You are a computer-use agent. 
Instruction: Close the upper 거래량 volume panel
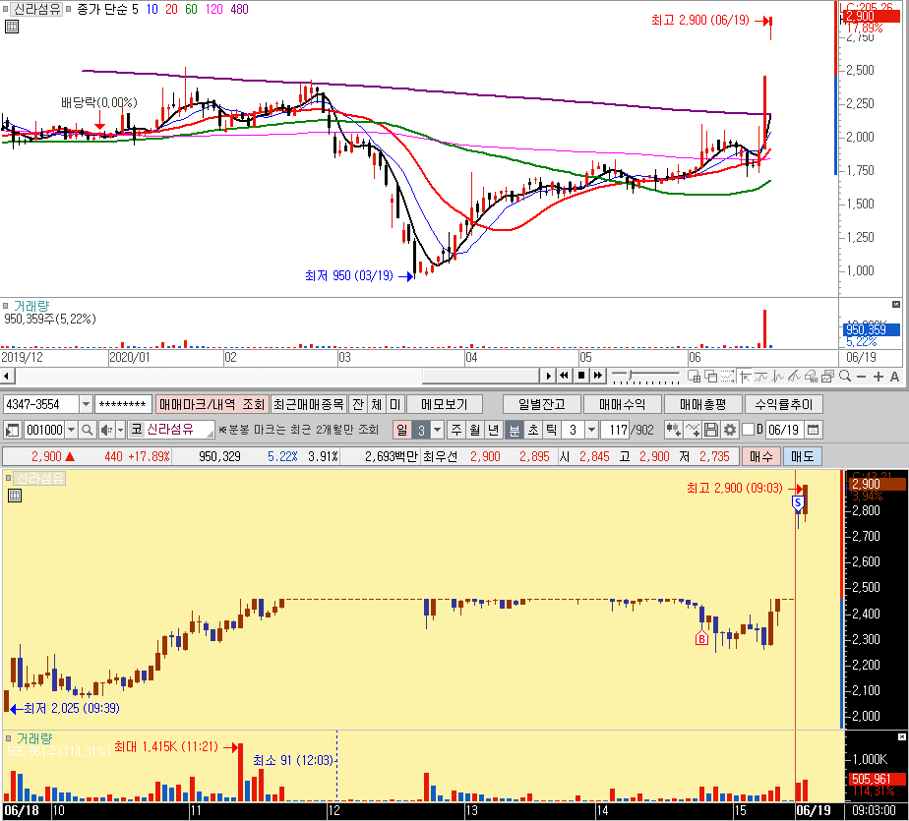[896, 305]
